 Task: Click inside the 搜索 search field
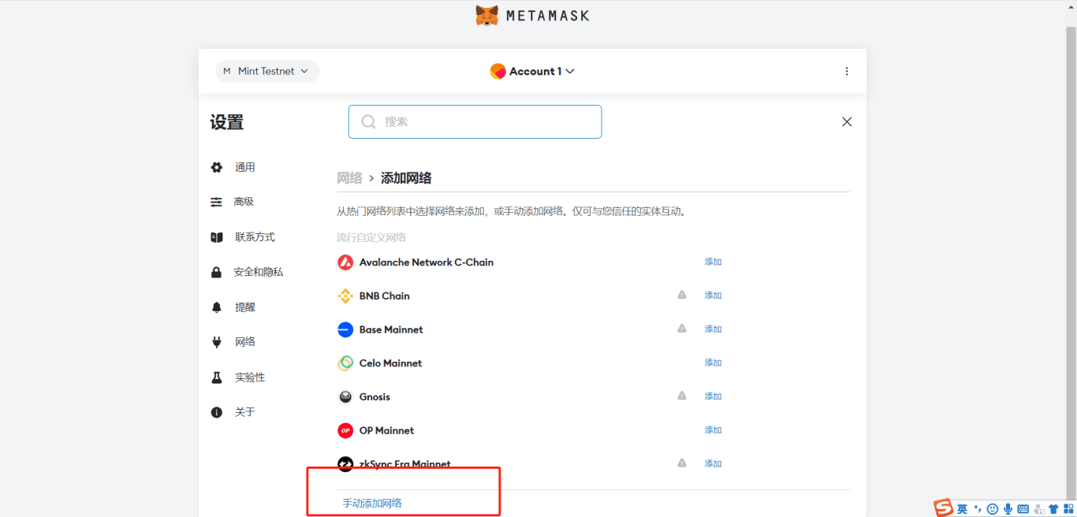pyautogui.click(x=475, y=121)
